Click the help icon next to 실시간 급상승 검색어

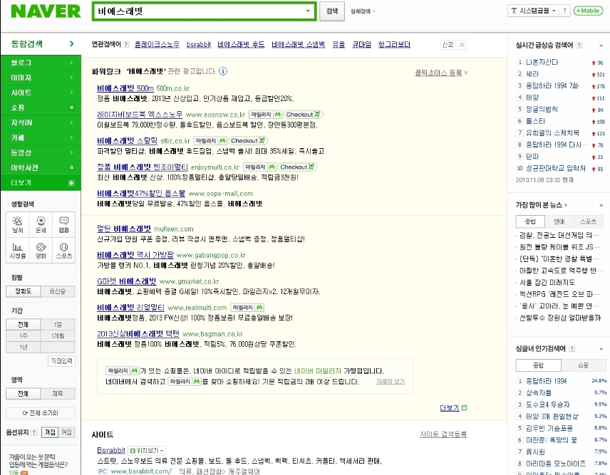pos(579,45)
